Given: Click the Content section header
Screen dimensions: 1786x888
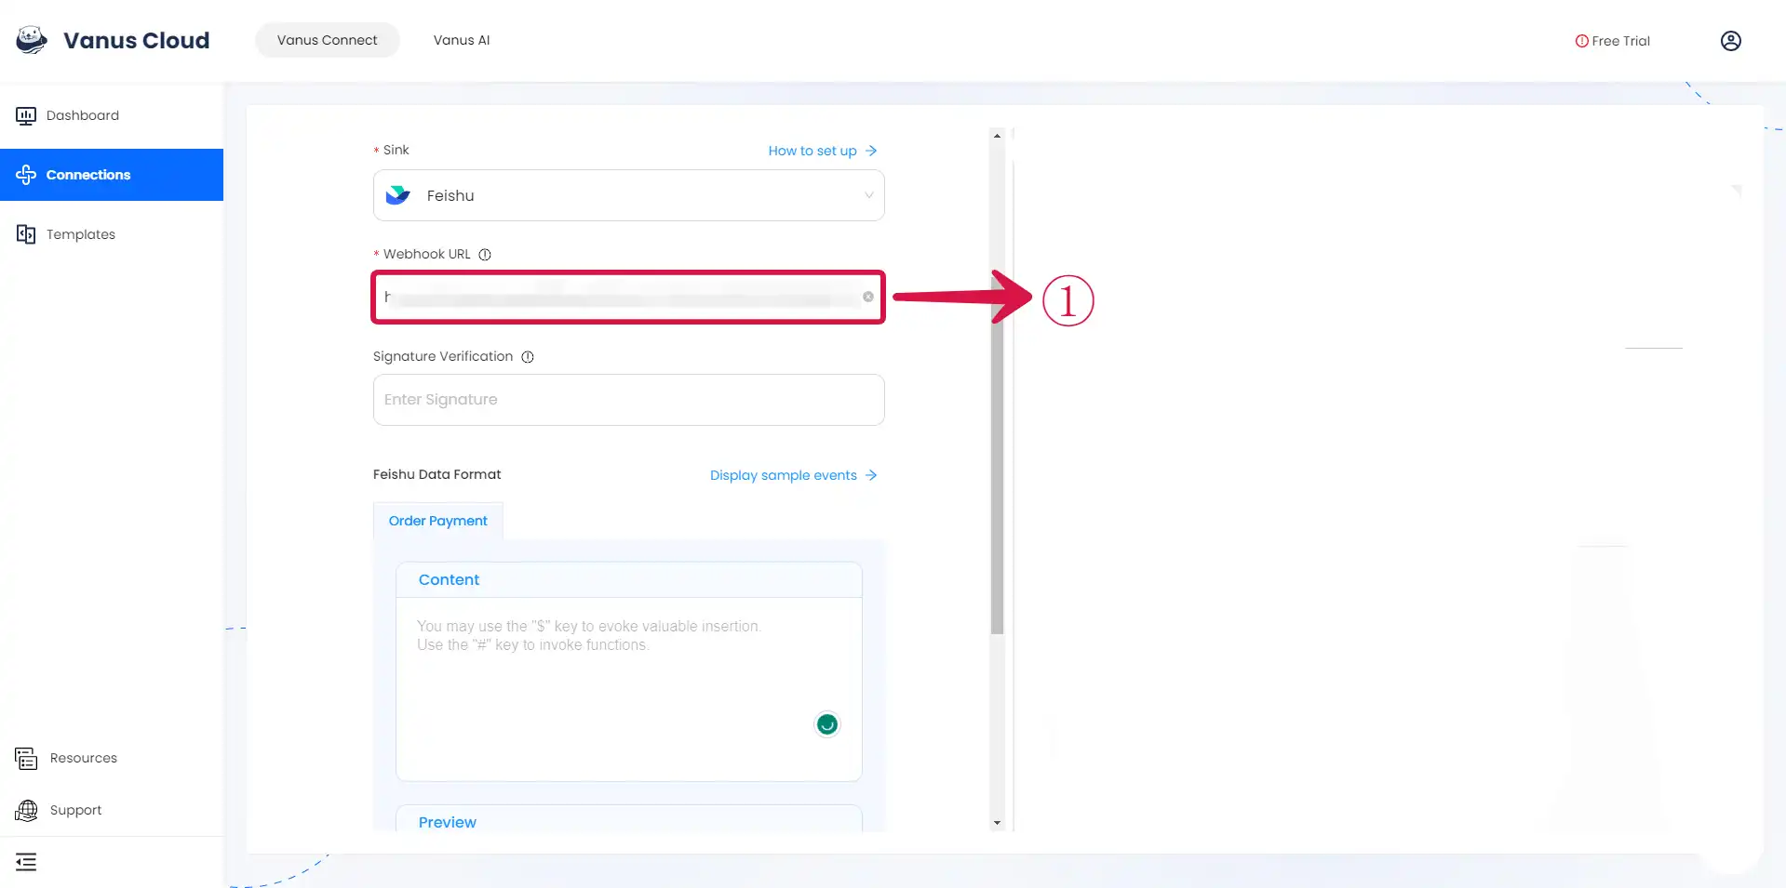Looking at the screenshot, I should tap(629, 579).
